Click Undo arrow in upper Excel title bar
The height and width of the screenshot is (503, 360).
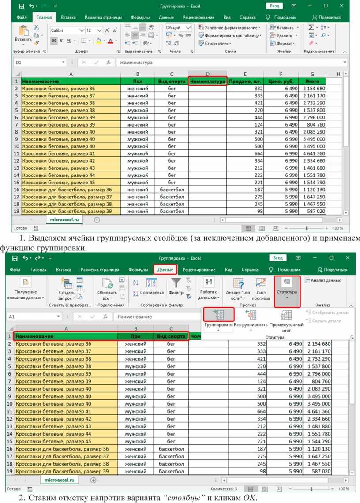pyautogui.click(x=32, y=6)
